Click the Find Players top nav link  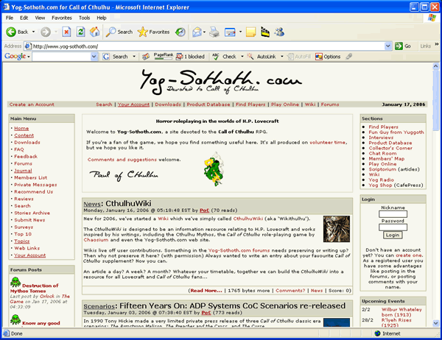[x=250, y=105]
